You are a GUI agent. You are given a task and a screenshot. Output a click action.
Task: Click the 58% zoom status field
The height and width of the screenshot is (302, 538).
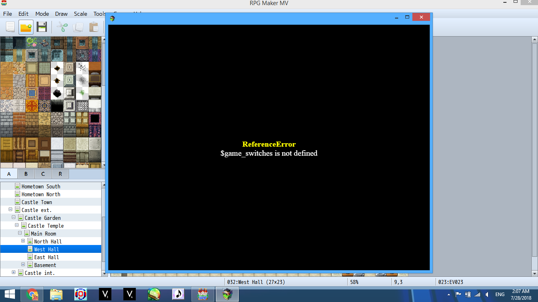(x=354, y=282)
